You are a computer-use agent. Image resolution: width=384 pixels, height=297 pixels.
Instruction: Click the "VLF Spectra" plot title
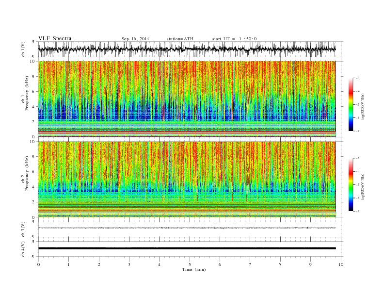click(55, 38)
